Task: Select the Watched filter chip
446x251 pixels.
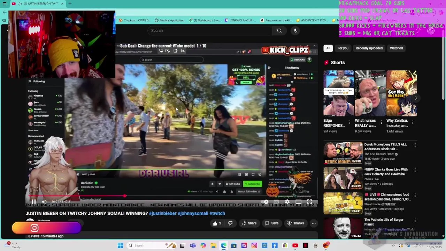Action: point(396,48)
